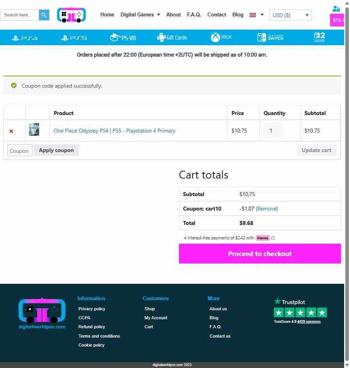Open the Xbox category

click(221, 37)
